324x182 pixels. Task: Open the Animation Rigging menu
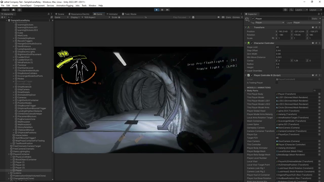point(65,6)
